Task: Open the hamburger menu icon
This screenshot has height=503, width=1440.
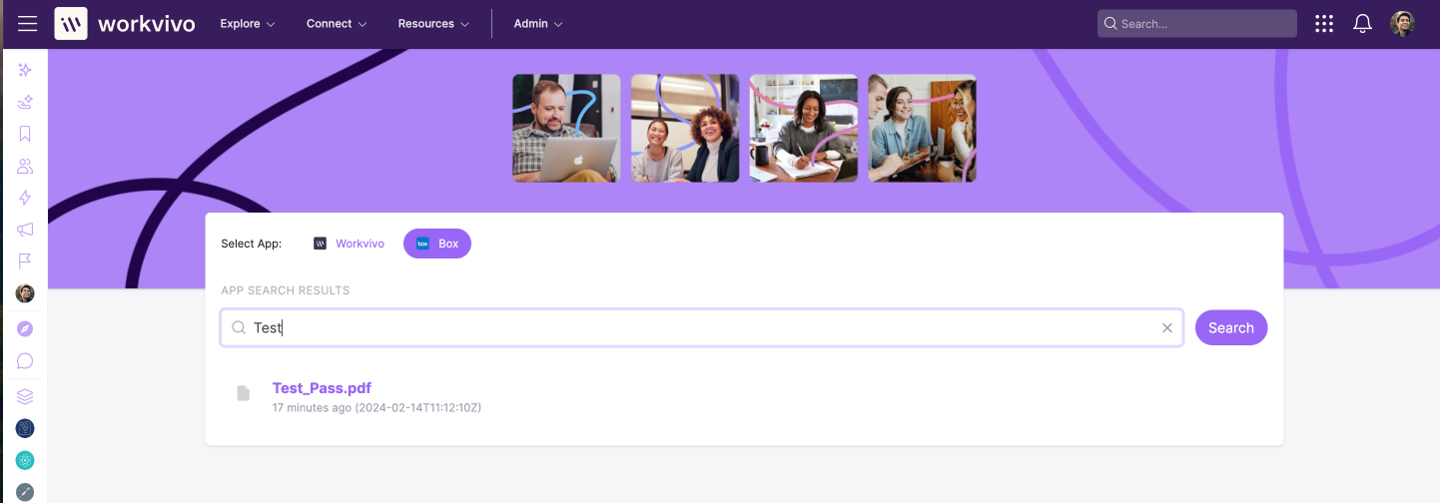Action: (x=27, y=23)
